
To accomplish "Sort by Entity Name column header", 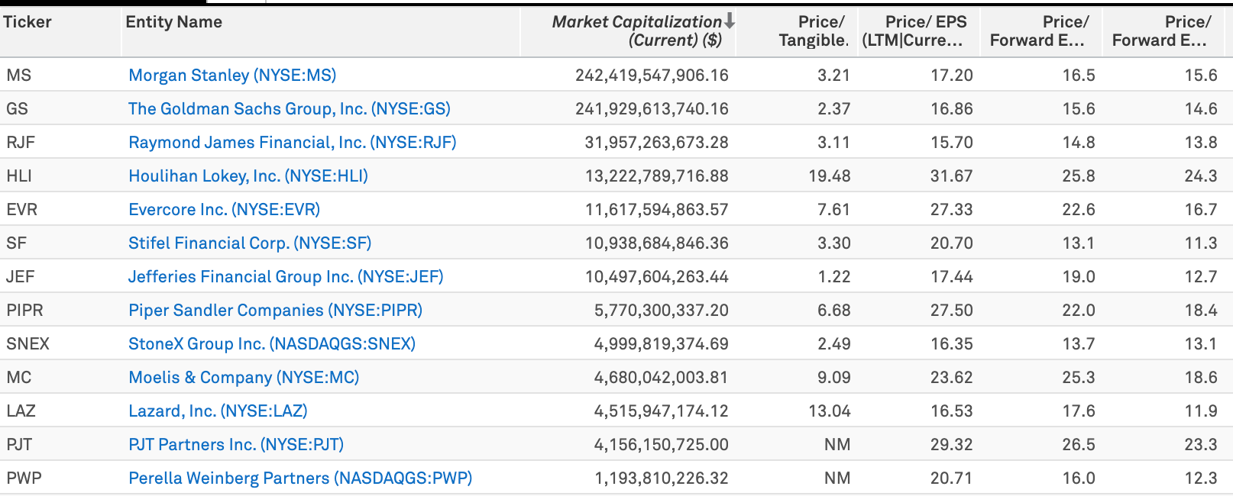I will pyautogui.click(x=173, y=22).
